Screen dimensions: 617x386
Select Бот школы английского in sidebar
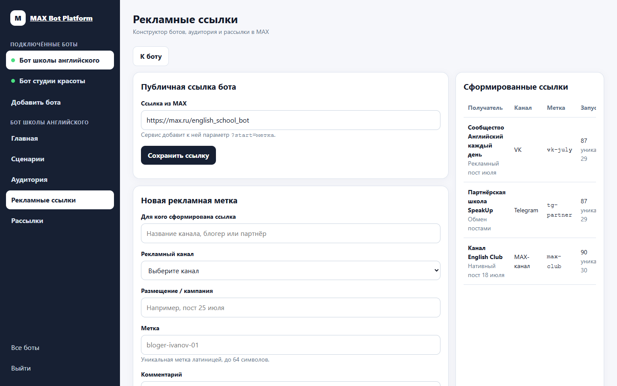coord(60,60)
